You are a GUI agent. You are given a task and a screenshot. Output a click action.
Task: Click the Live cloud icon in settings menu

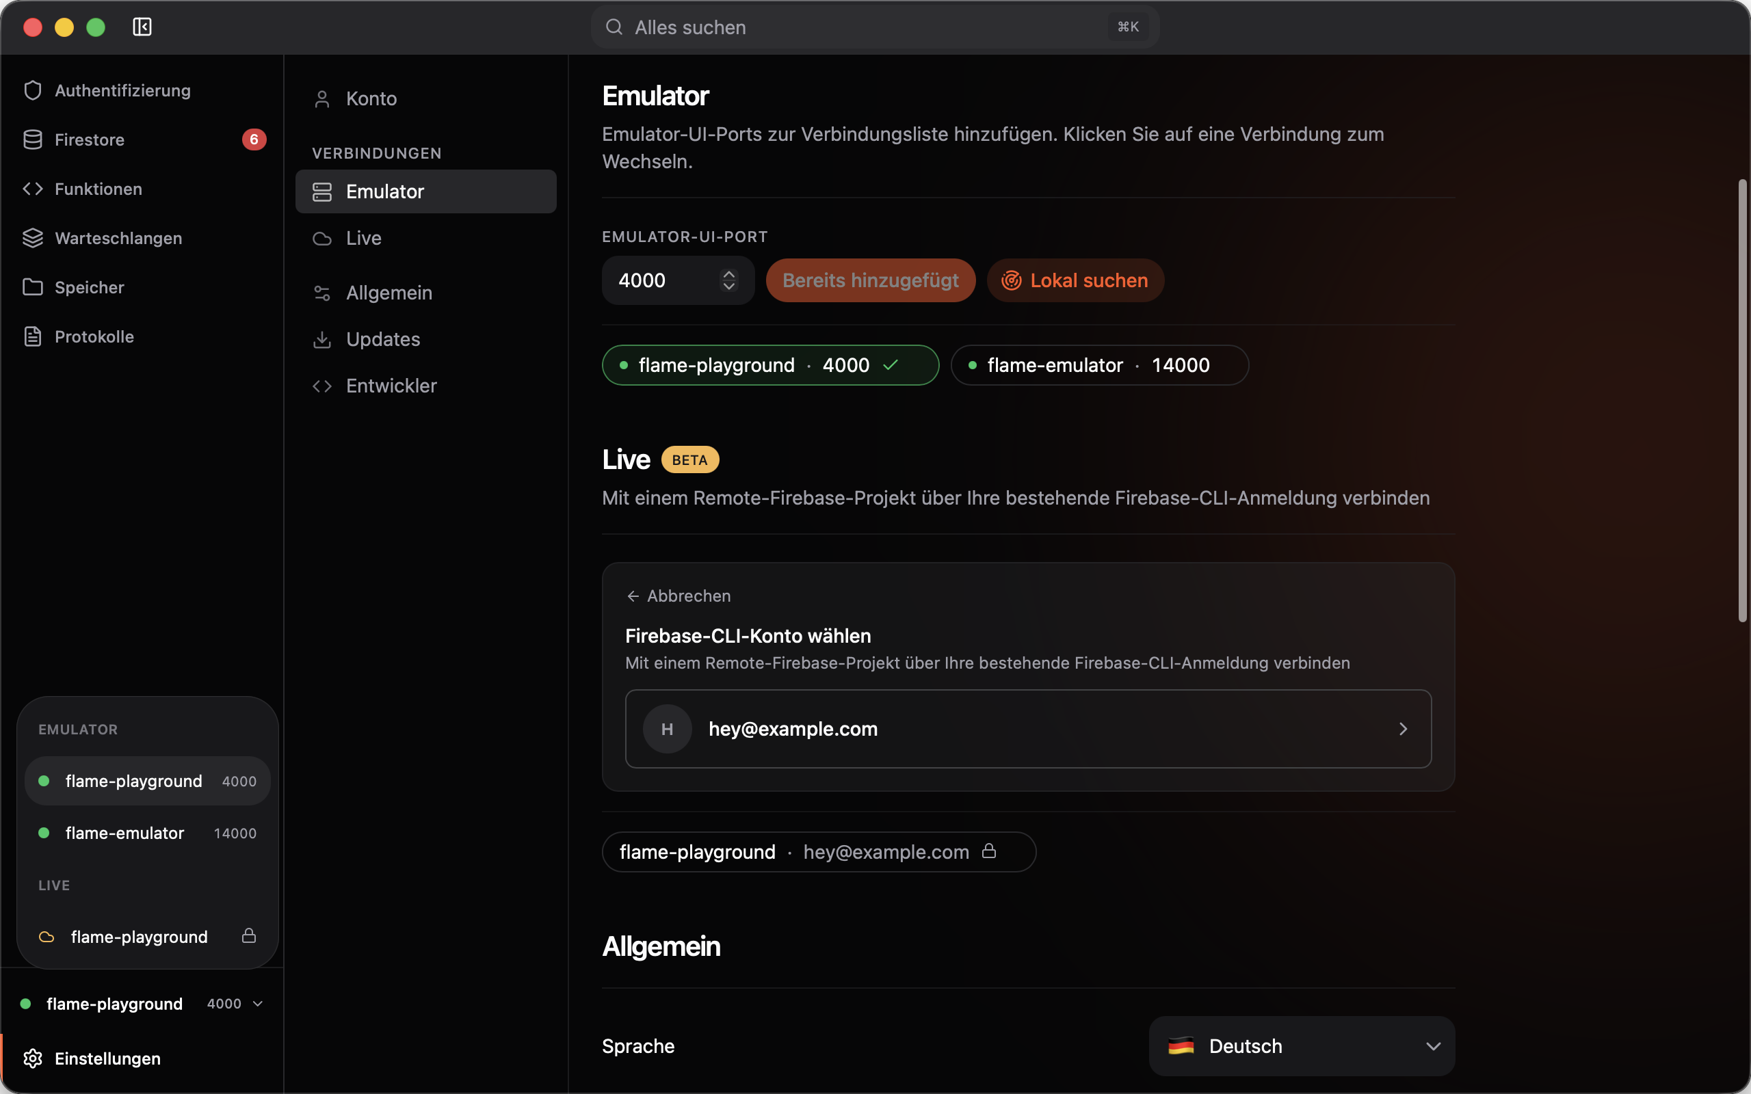322,239
